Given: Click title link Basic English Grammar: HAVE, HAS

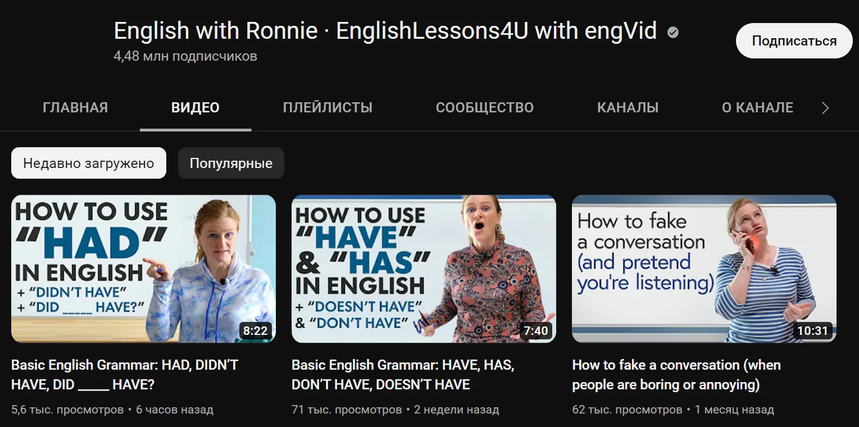Looking at the screenshot, I should tap(402, 375).
